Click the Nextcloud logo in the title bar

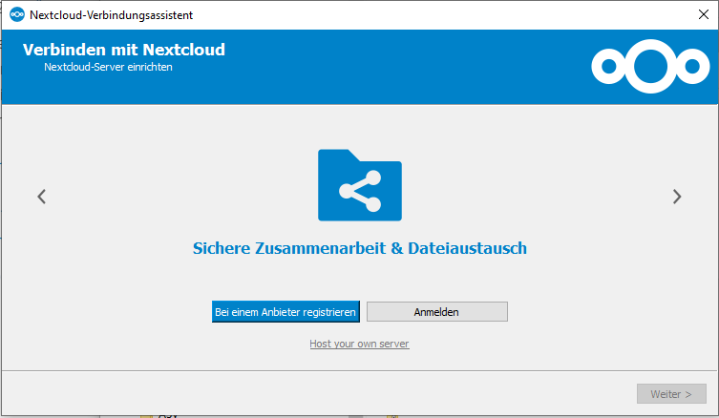coord(17,14)
